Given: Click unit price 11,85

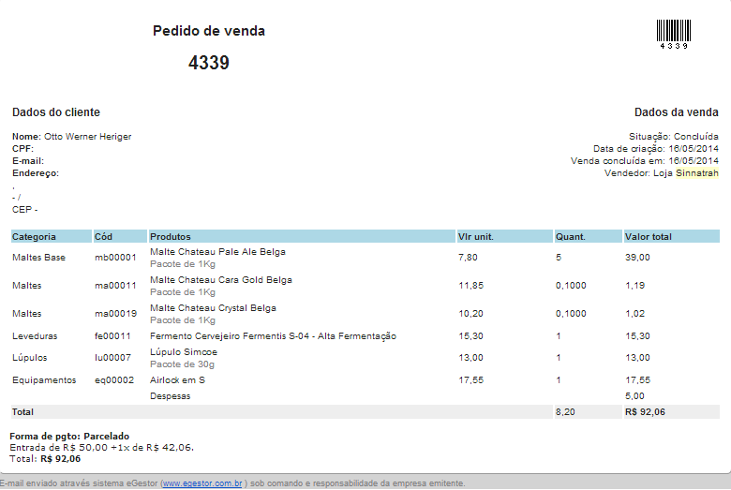Looking at the screenshot, I should click(x=470, y=286).
